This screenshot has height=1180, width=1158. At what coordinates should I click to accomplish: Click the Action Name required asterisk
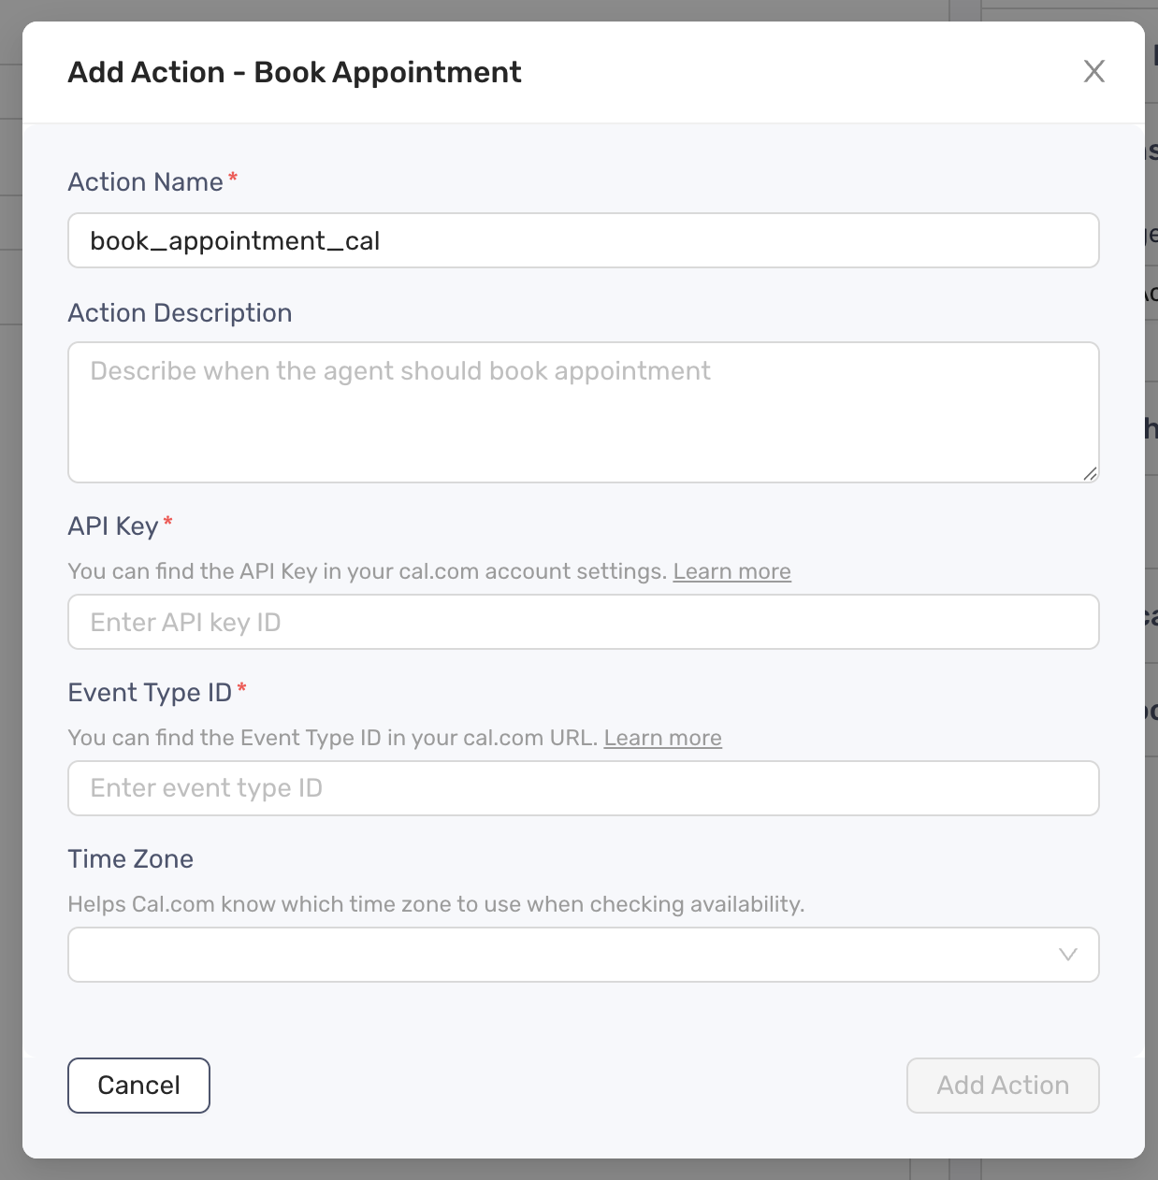(x=232, y=176)
